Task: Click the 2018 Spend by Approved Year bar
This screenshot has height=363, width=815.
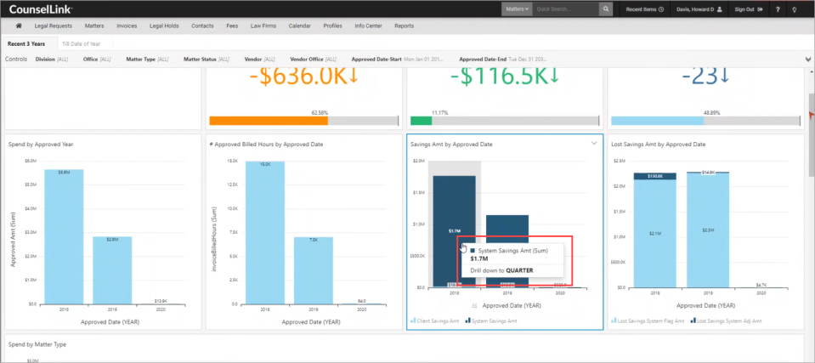Action: (x=64, y=236)
